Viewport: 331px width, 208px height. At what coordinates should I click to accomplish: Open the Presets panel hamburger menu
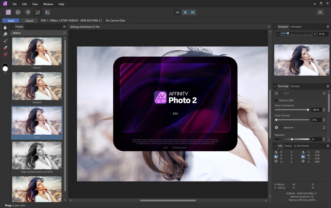(64, 27)
